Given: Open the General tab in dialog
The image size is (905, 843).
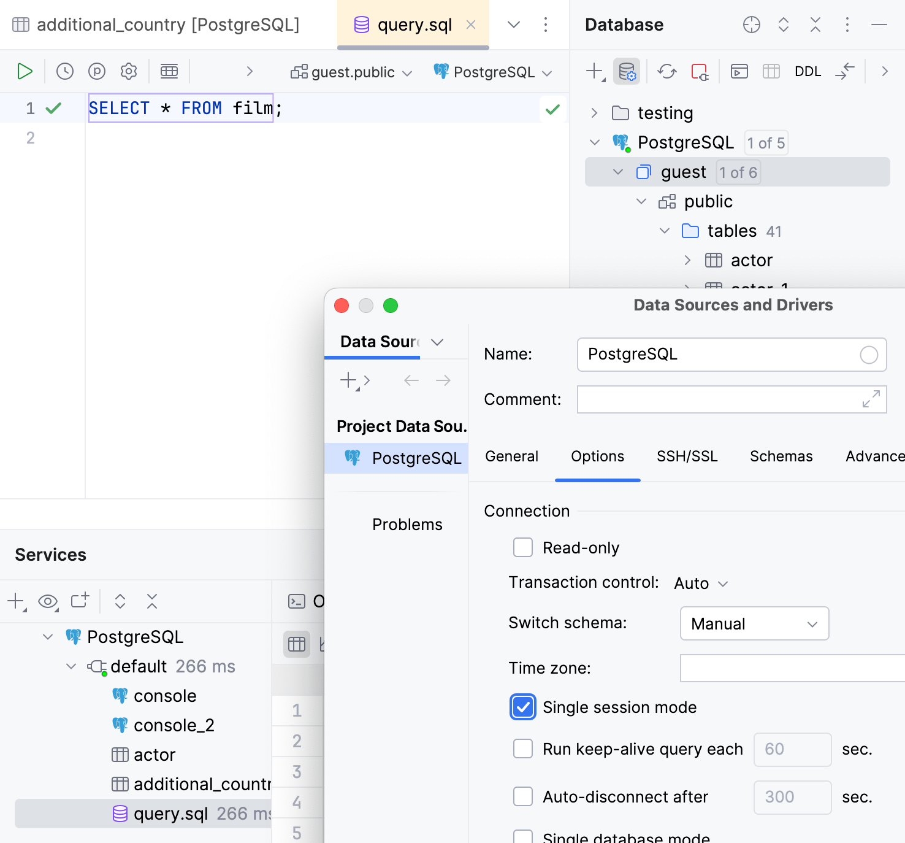Looking at the screenshot, I should tap(511, 456).
